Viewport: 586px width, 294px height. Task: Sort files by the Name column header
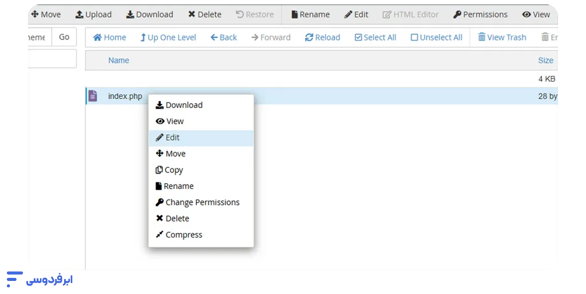tap(118, 60)
